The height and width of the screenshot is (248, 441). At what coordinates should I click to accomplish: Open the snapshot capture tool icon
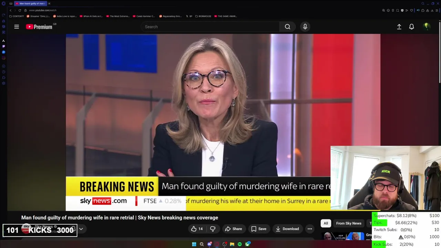(398, 10)
